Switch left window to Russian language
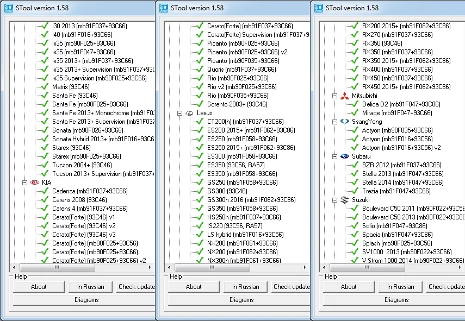This screenshot has height=321, width=465. coord(90,287)
